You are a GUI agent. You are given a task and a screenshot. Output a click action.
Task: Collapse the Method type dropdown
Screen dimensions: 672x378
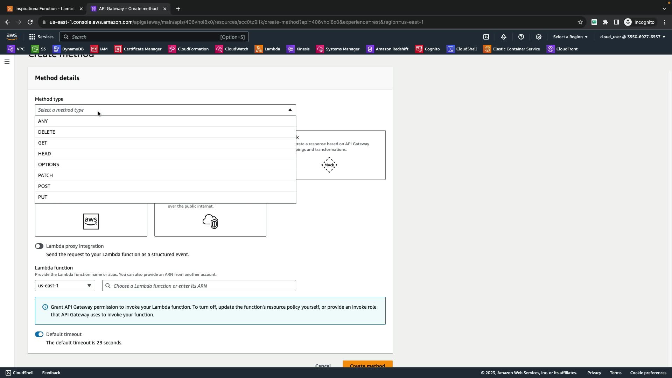290,110
